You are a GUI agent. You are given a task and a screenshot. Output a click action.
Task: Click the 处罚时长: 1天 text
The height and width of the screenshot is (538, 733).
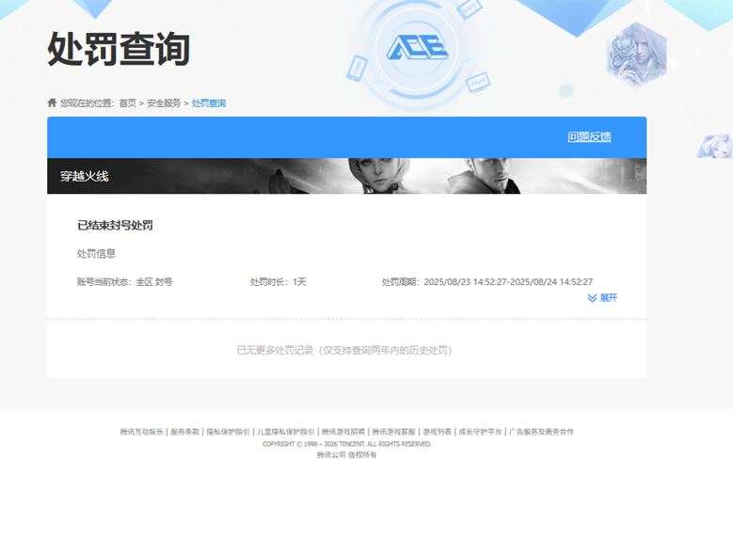click(x=278, y=282)
